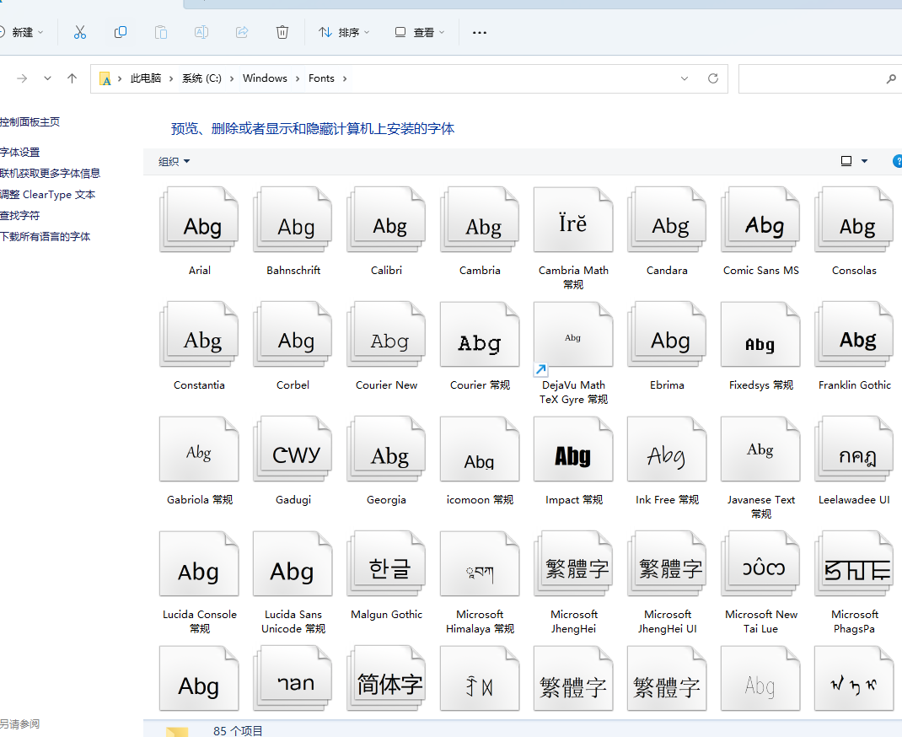Click the Windows segment in address path
The image size is (902, 737).
tap(265, 78)
